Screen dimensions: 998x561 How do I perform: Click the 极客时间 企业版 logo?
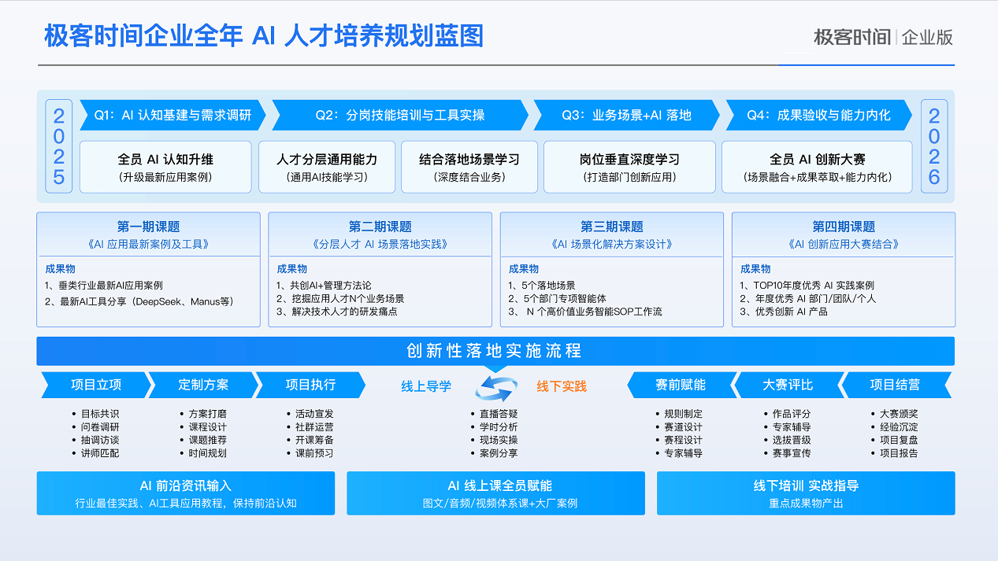tap(883, 37)
